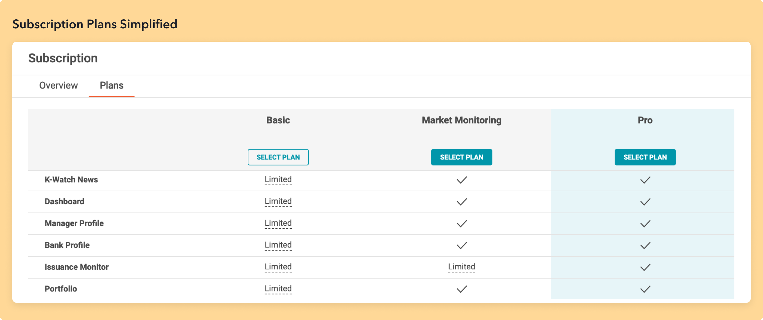
Task: Click K-Watch News checkmark in Pro column
Action: tap(645, 180)
